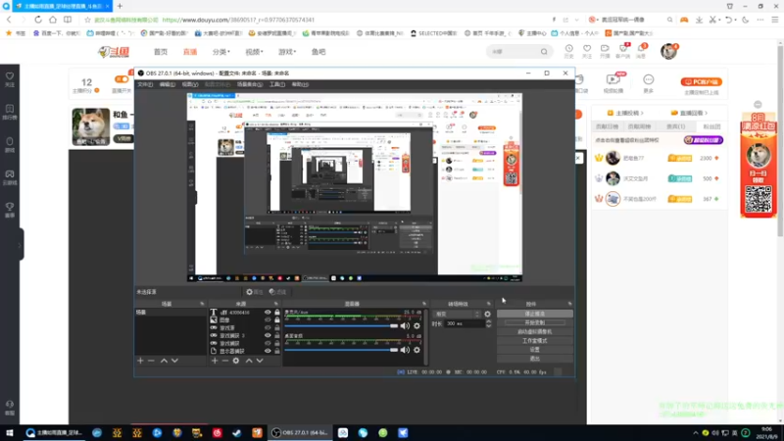Collapse the left sidebar with its handle
784x441 pixels.
coord(20,245)
